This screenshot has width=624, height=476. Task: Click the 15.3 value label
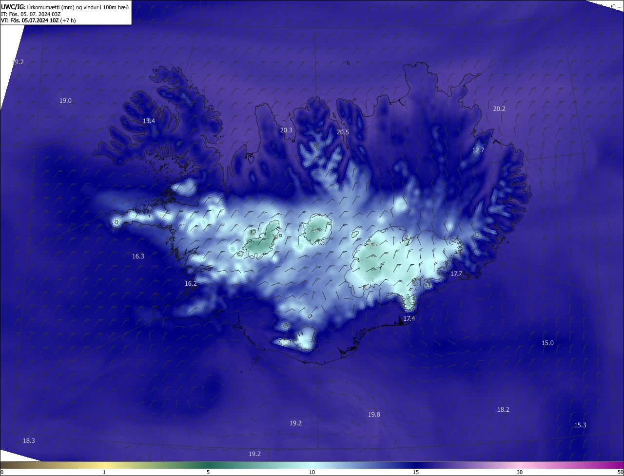click(580, 425)
